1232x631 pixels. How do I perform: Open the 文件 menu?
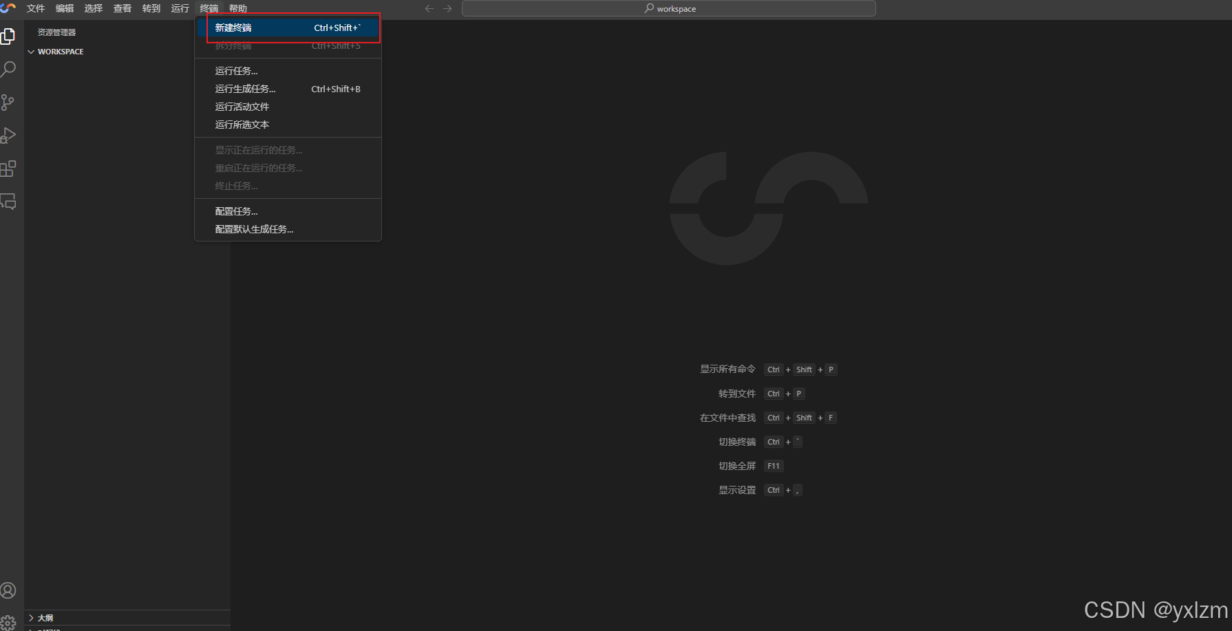pyautogui.click(x=36, y=8)
